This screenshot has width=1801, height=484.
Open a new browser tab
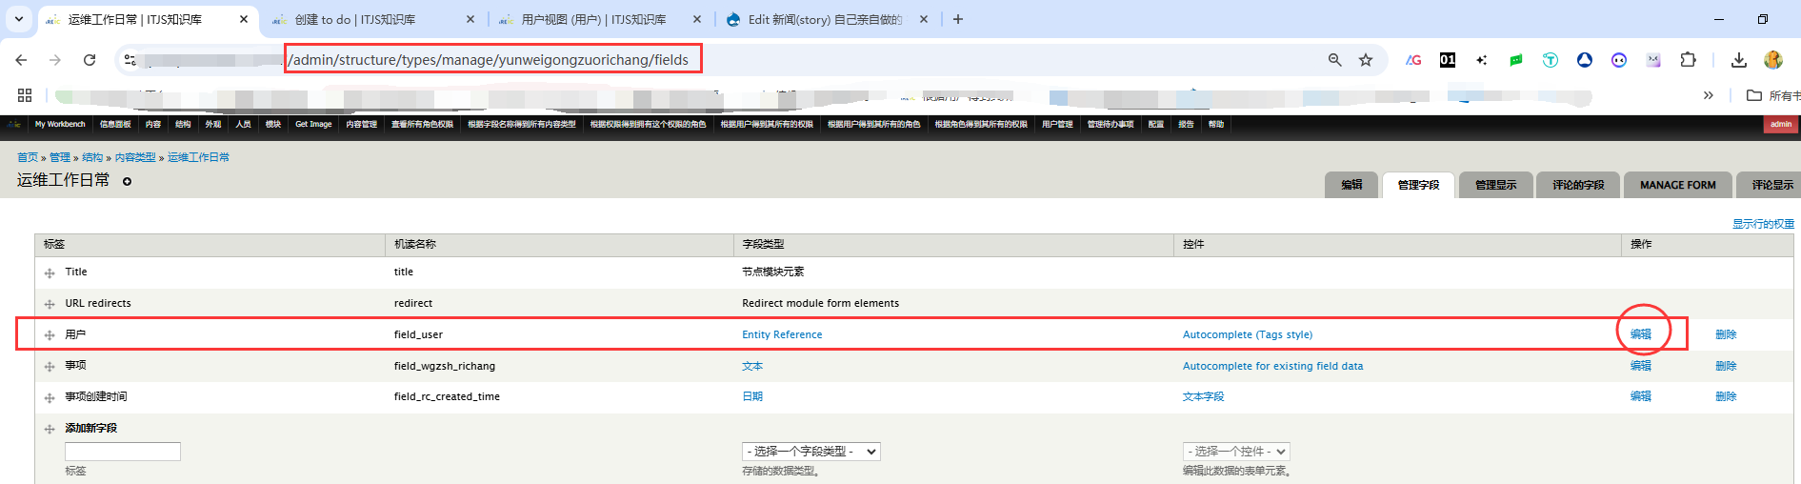point(958,19)
